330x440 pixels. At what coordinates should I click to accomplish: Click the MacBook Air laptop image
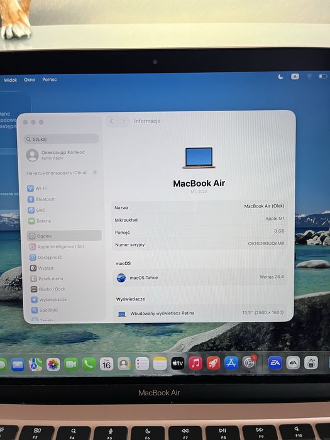coord(199,157)
